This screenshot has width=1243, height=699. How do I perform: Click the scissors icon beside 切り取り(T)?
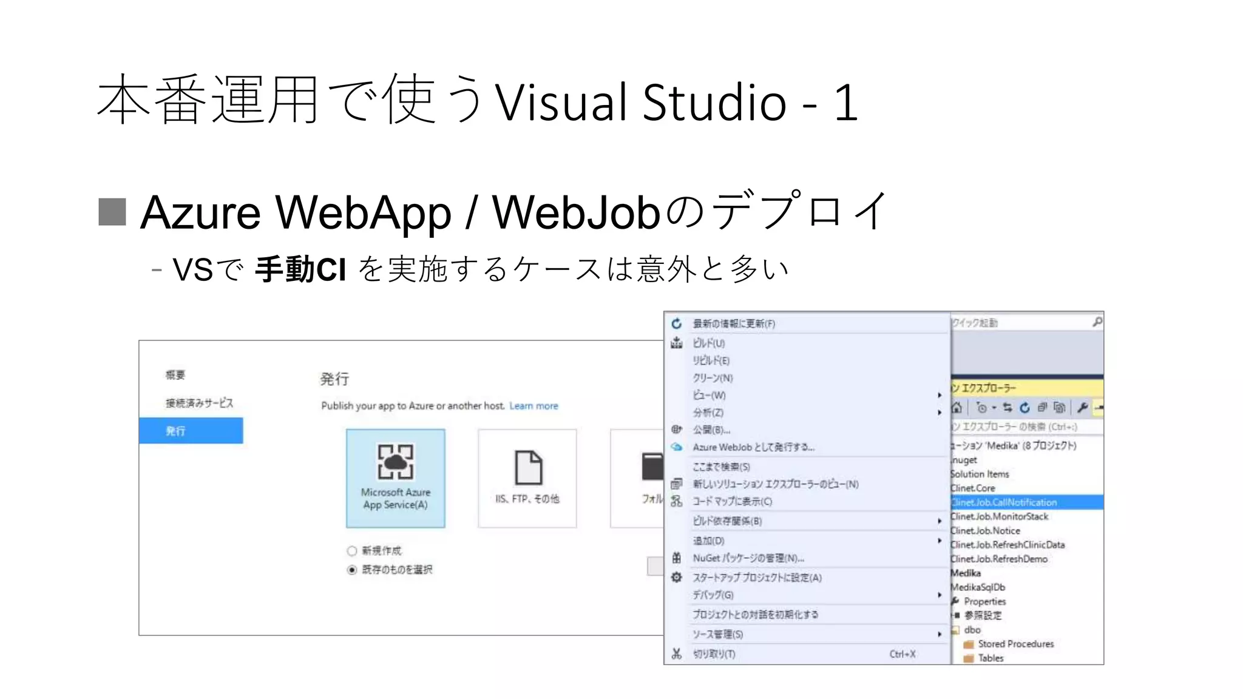tap(677, 654)
